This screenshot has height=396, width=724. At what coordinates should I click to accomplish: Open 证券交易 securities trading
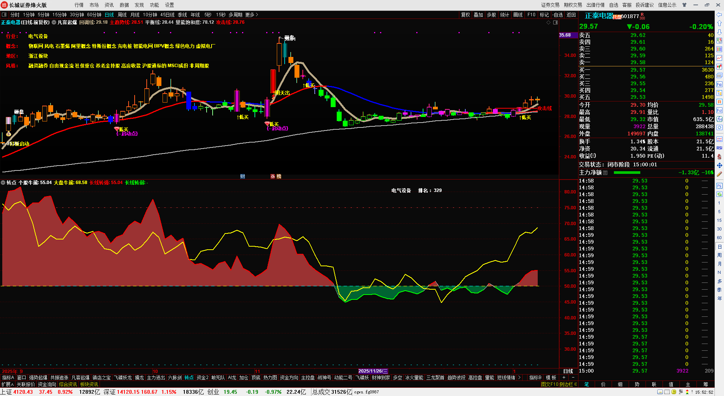click(550, 5)
